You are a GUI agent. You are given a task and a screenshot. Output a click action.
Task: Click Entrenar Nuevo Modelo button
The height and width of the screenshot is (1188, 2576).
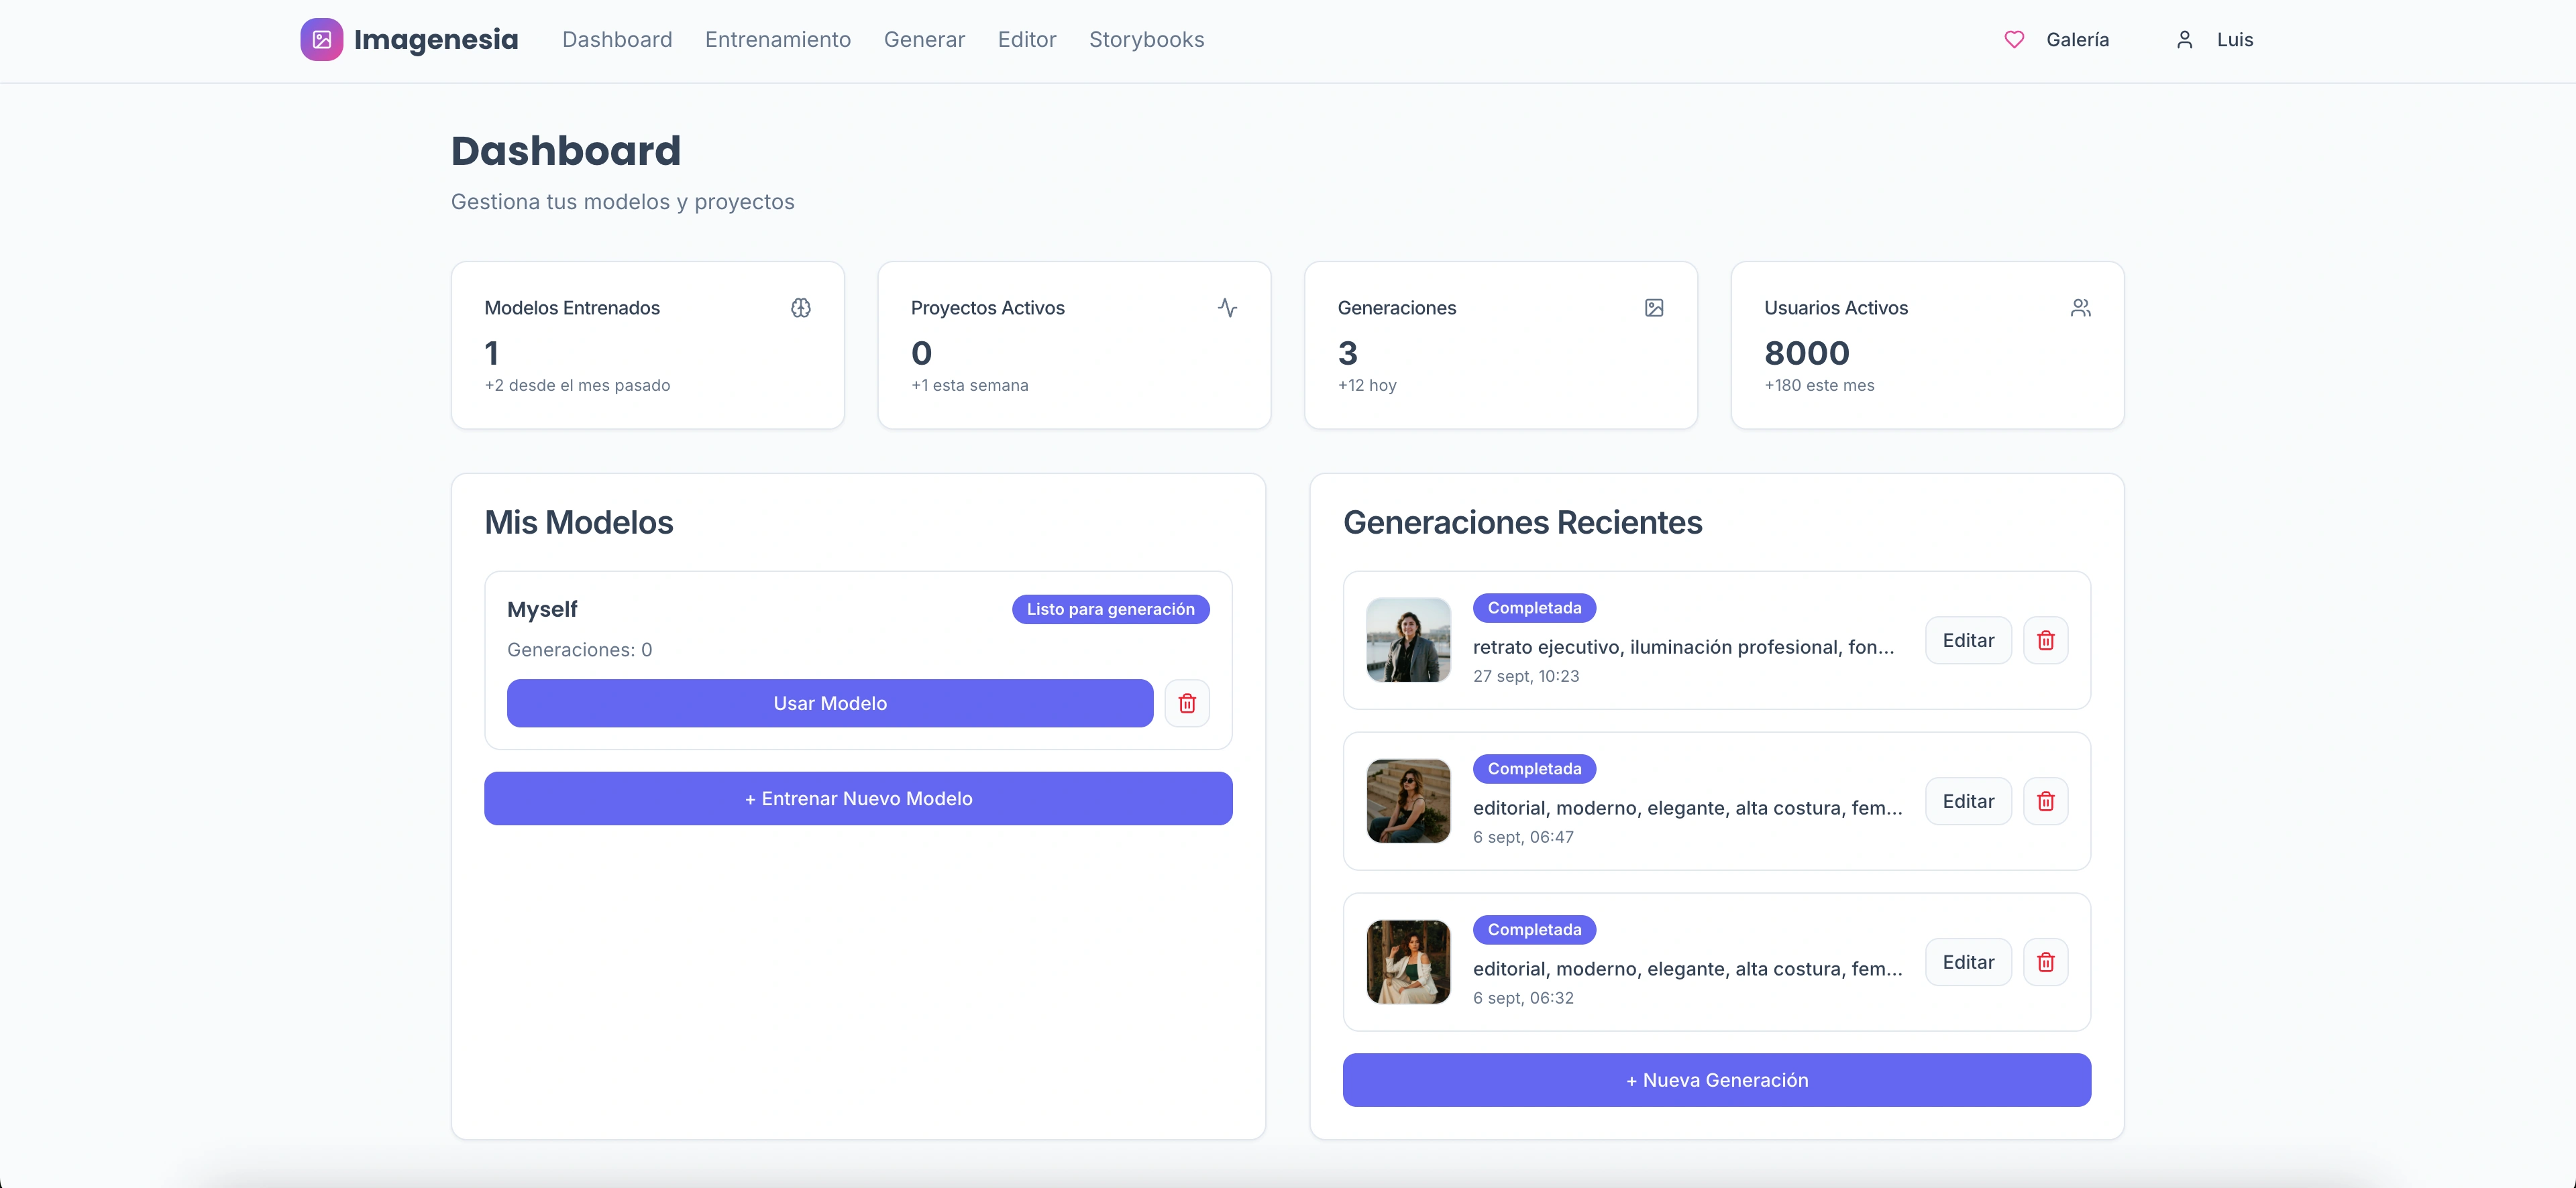pyautogui.click(x=857, y=798)
